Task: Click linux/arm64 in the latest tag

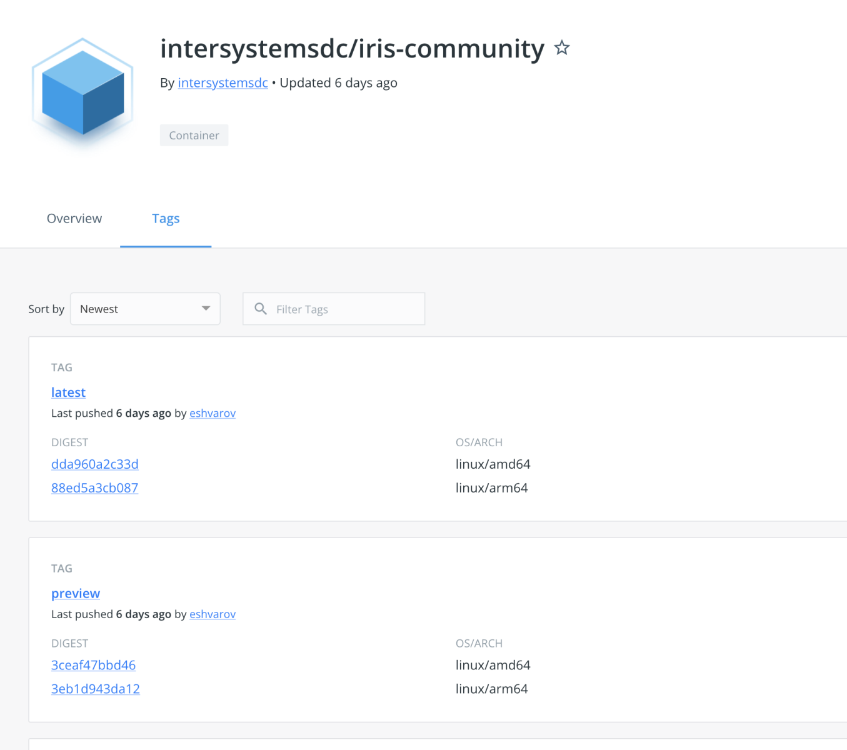Action: click(491, 488)
